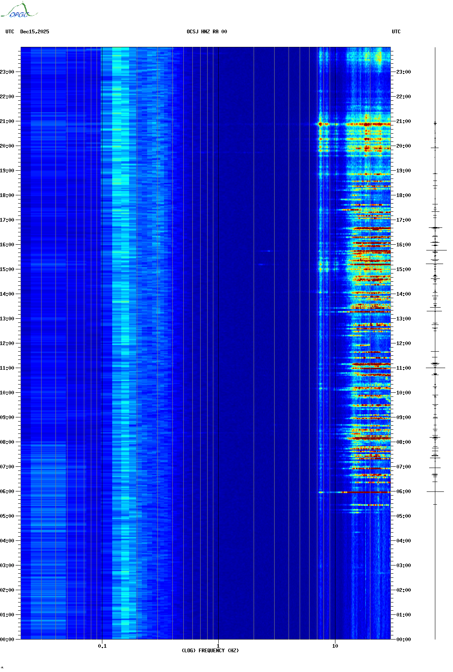Click the (LOG) FREQUENCY (HZ) axis label
The width and height of the screenshot is (453, 672).
[210, 650]
